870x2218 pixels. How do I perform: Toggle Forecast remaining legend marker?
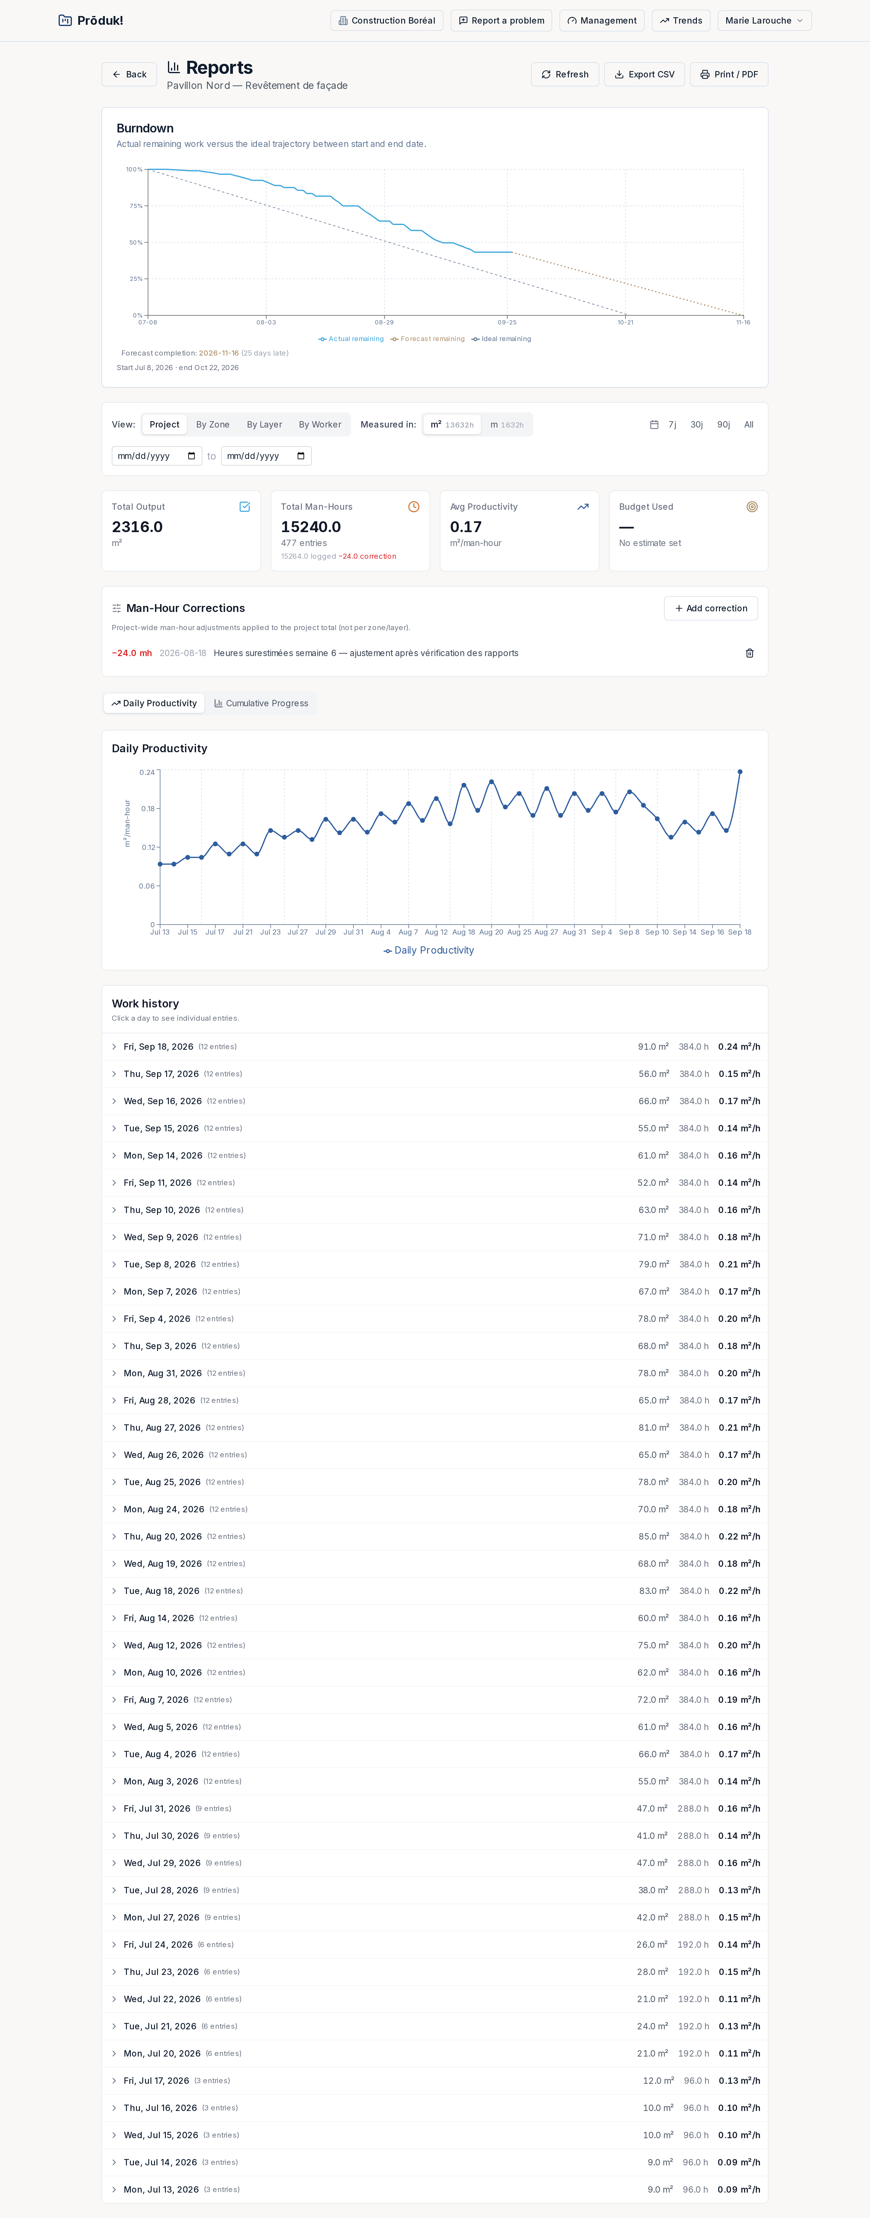[x=394, y=339]
